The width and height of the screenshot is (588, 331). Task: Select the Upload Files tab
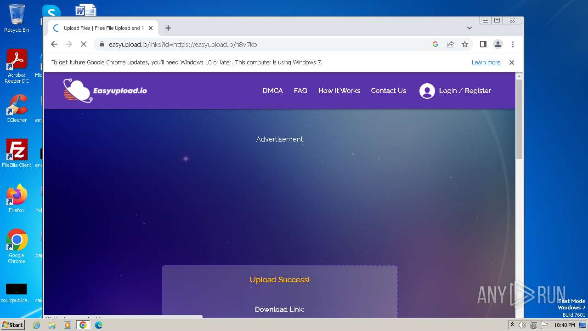[x=102, y=28]
